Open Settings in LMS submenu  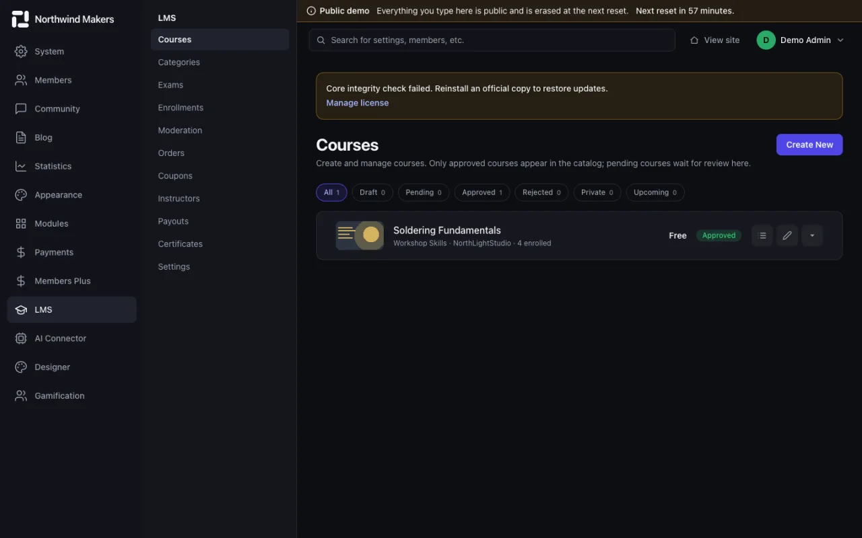click(x=220, y=267)
